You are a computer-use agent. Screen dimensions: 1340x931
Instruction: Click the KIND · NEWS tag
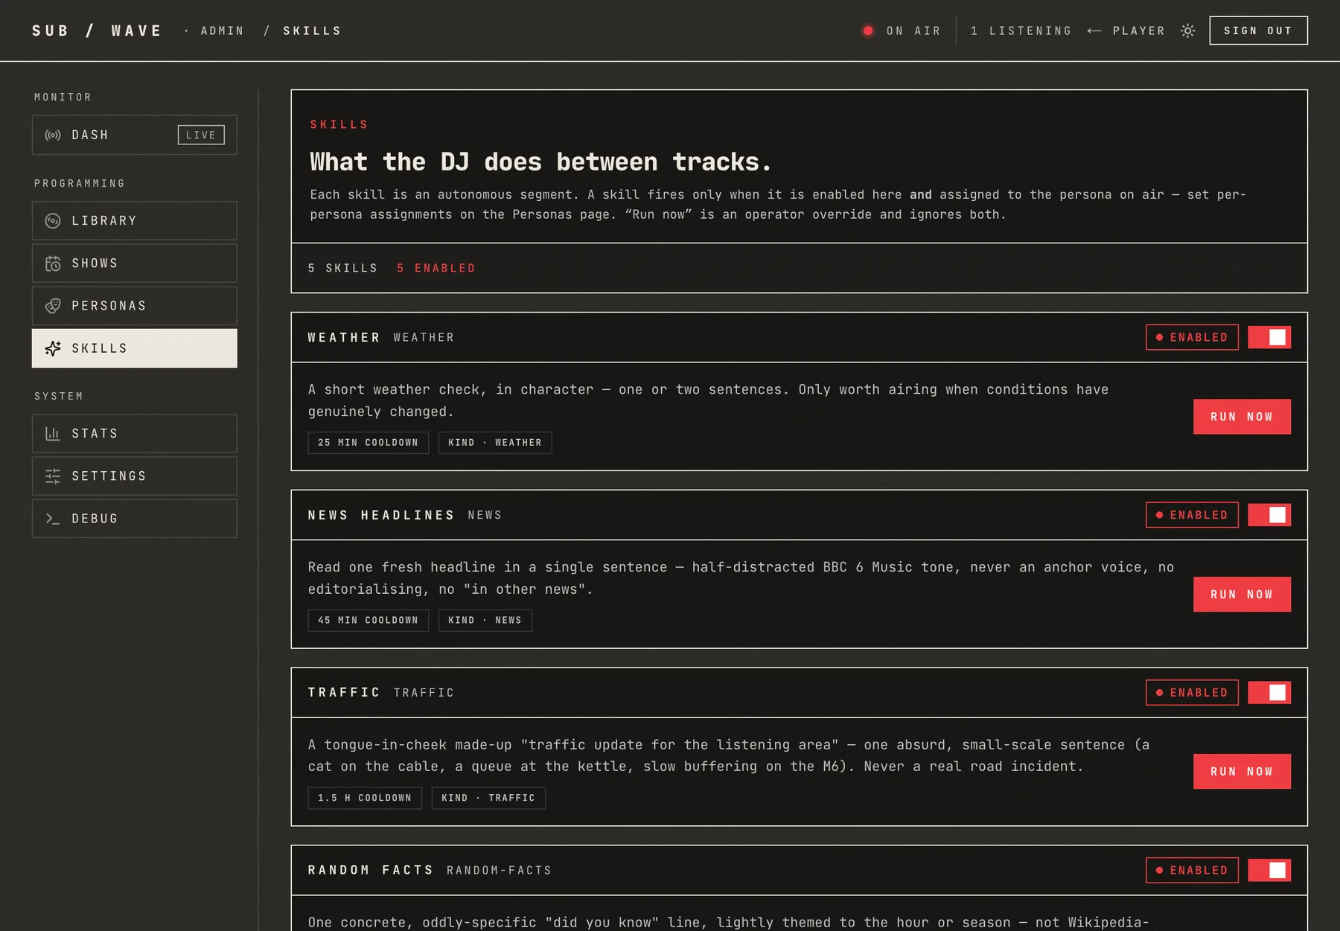pyautogui.click(x=485, y=621)
